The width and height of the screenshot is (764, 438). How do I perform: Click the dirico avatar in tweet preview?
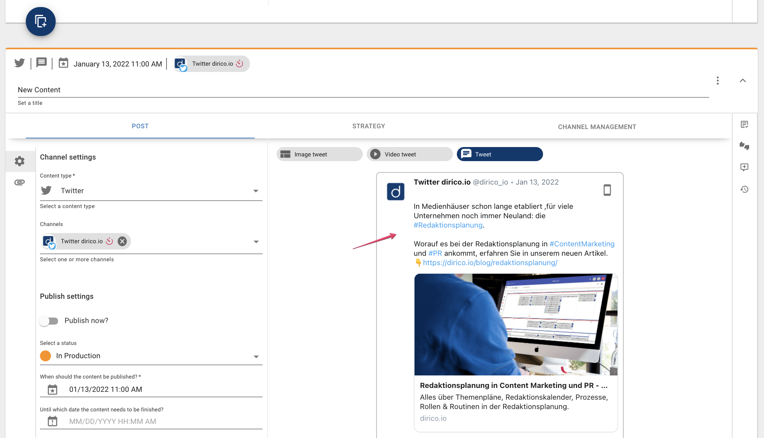point(396,192)
